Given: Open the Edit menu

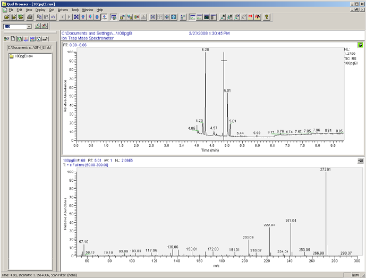Looking at the screenshot, I should [19, 10].
